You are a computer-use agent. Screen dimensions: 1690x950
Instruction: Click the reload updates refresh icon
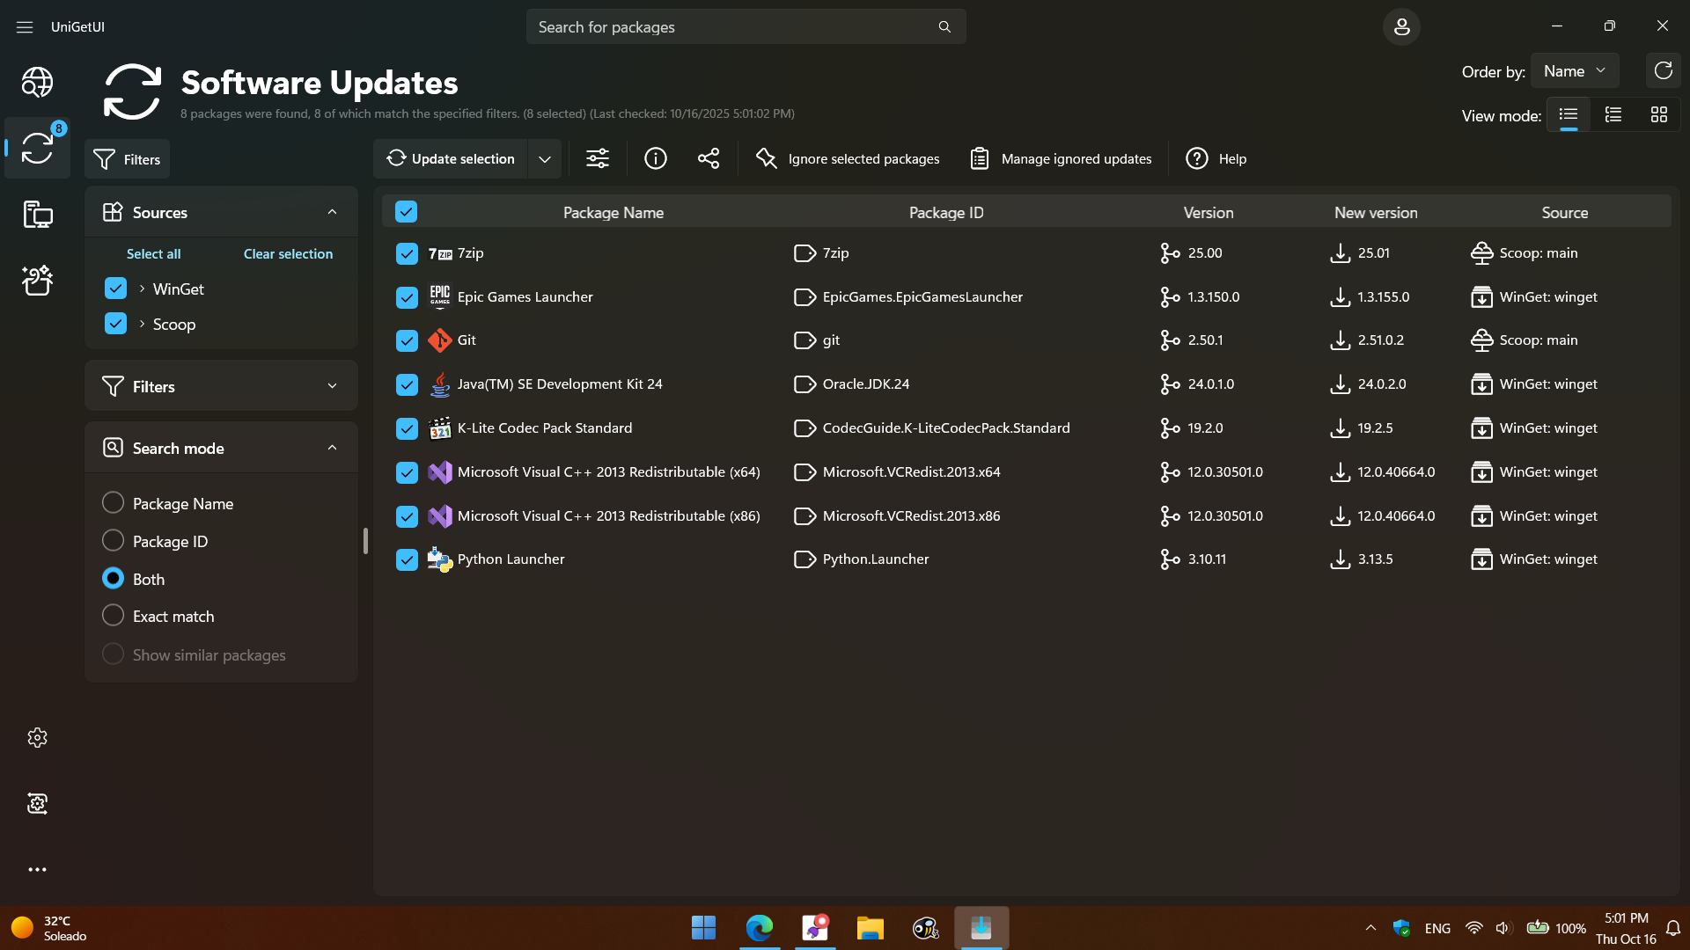click(x=1663, y=71)
